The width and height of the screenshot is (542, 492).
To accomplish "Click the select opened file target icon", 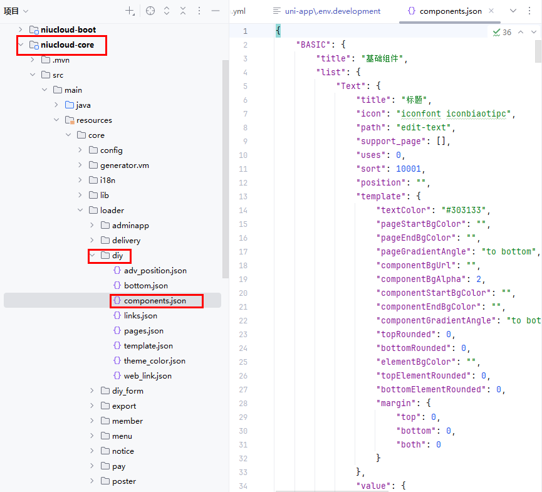I will point(150,11).
